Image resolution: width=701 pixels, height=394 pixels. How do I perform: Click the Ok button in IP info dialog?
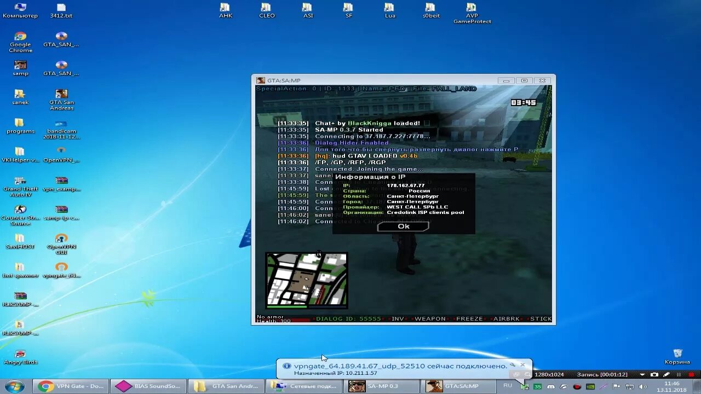point(403,226)
